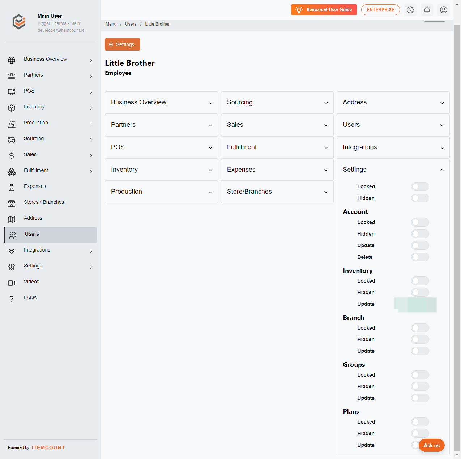
Task: Open notifications with the bell icon
Action: coord(427,10)
